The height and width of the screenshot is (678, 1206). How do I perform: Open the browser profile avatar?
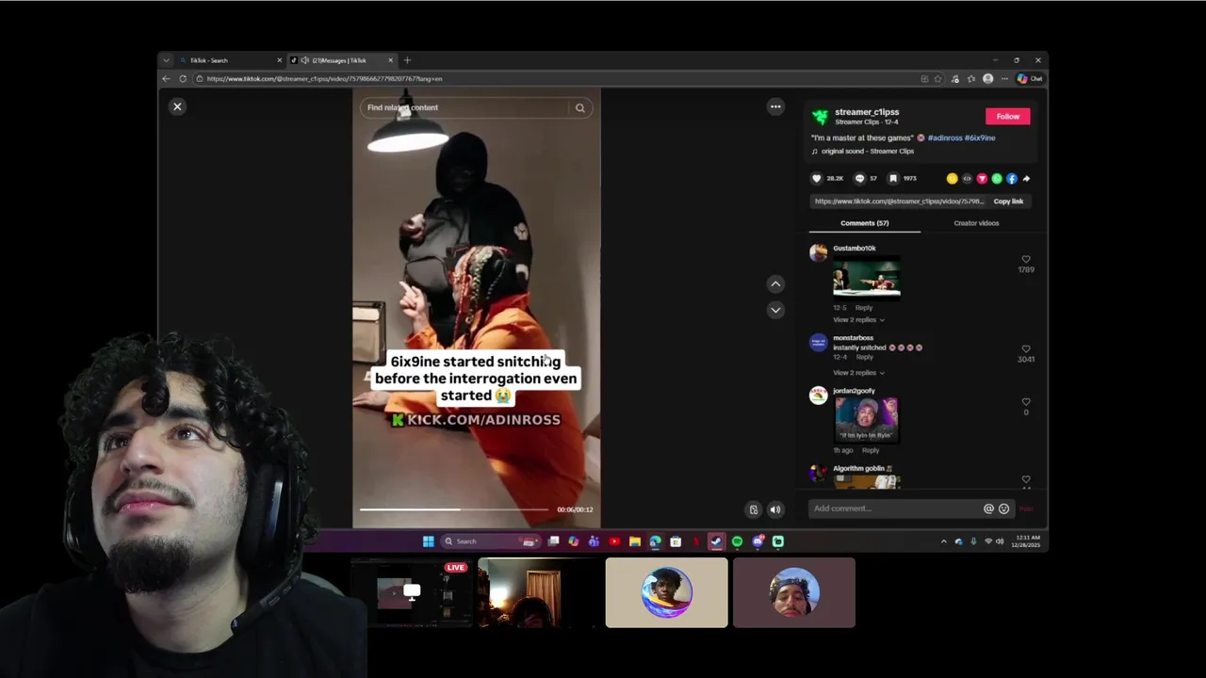[987, 79]
